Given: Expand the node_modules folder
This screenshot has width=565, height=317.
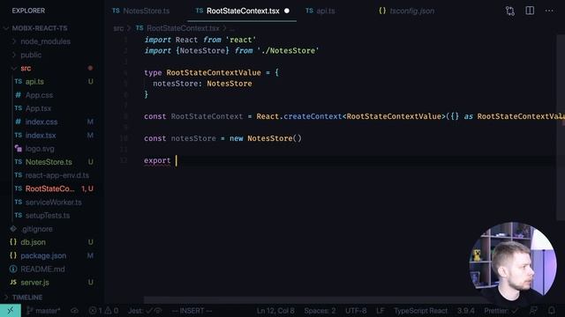Looking at the screenshot, I should pyautogui.click(x=45, y=41).
